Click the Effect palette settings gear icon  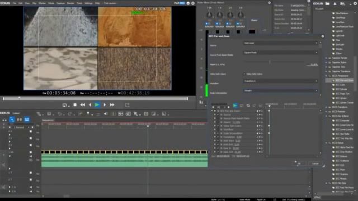pyautogui.click(x=355, y=3)
